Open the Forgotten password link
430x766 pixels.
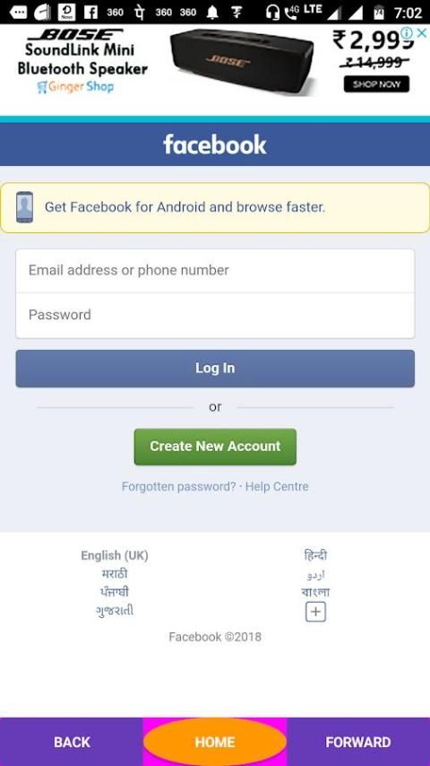point(178,486)
